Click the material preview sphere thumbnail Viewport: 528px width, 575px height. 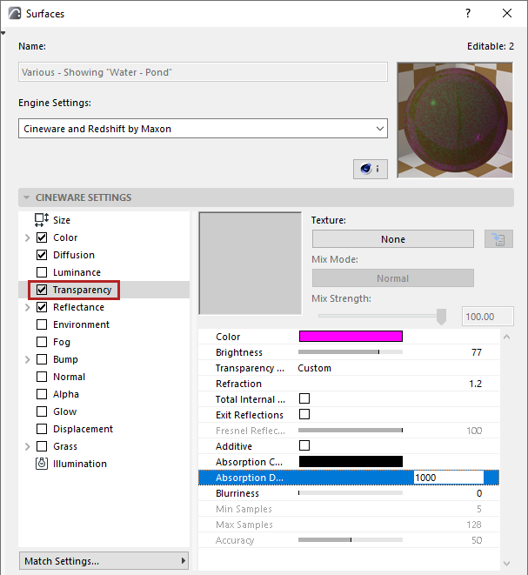[x=455, y=120]
